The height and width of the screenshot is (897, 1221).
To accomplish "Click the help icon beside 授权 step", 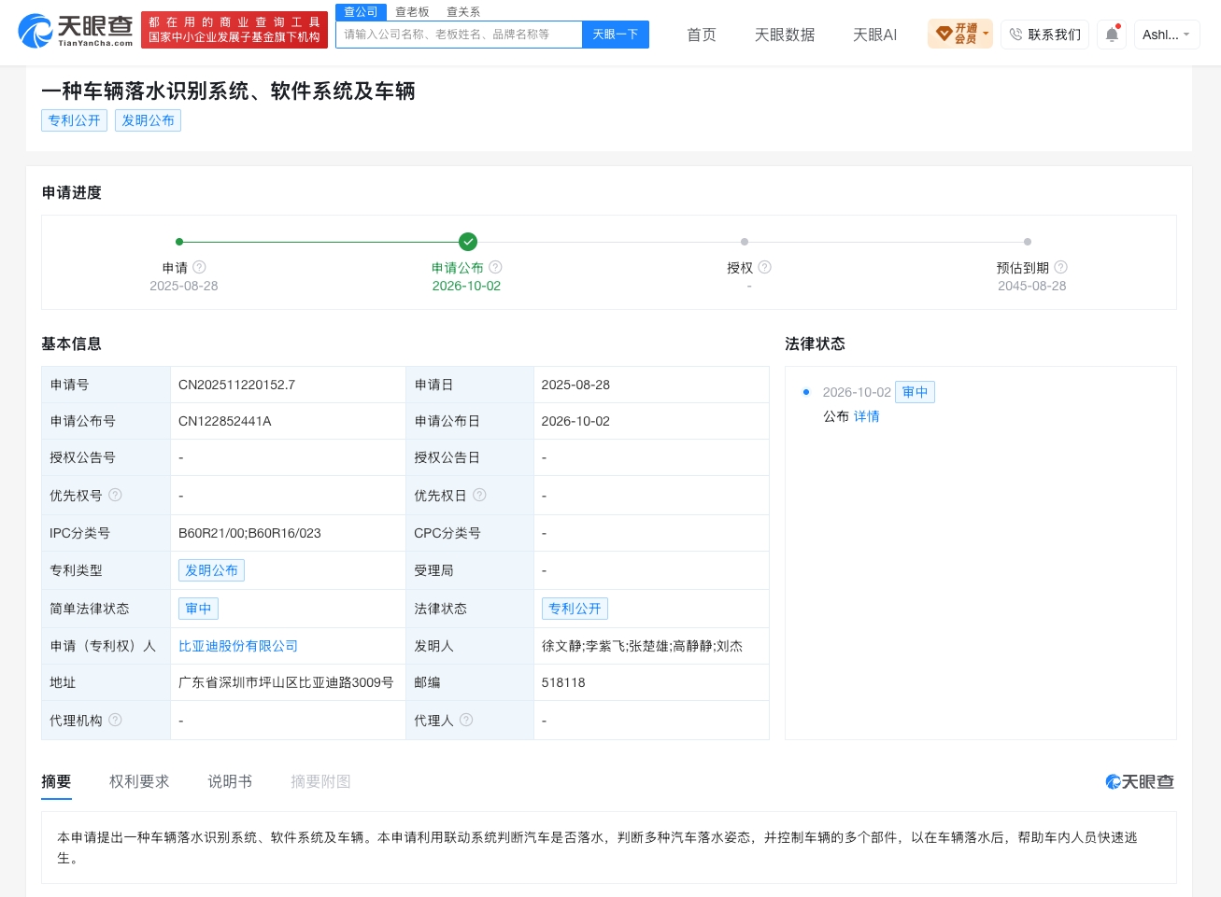I will 765,267.
